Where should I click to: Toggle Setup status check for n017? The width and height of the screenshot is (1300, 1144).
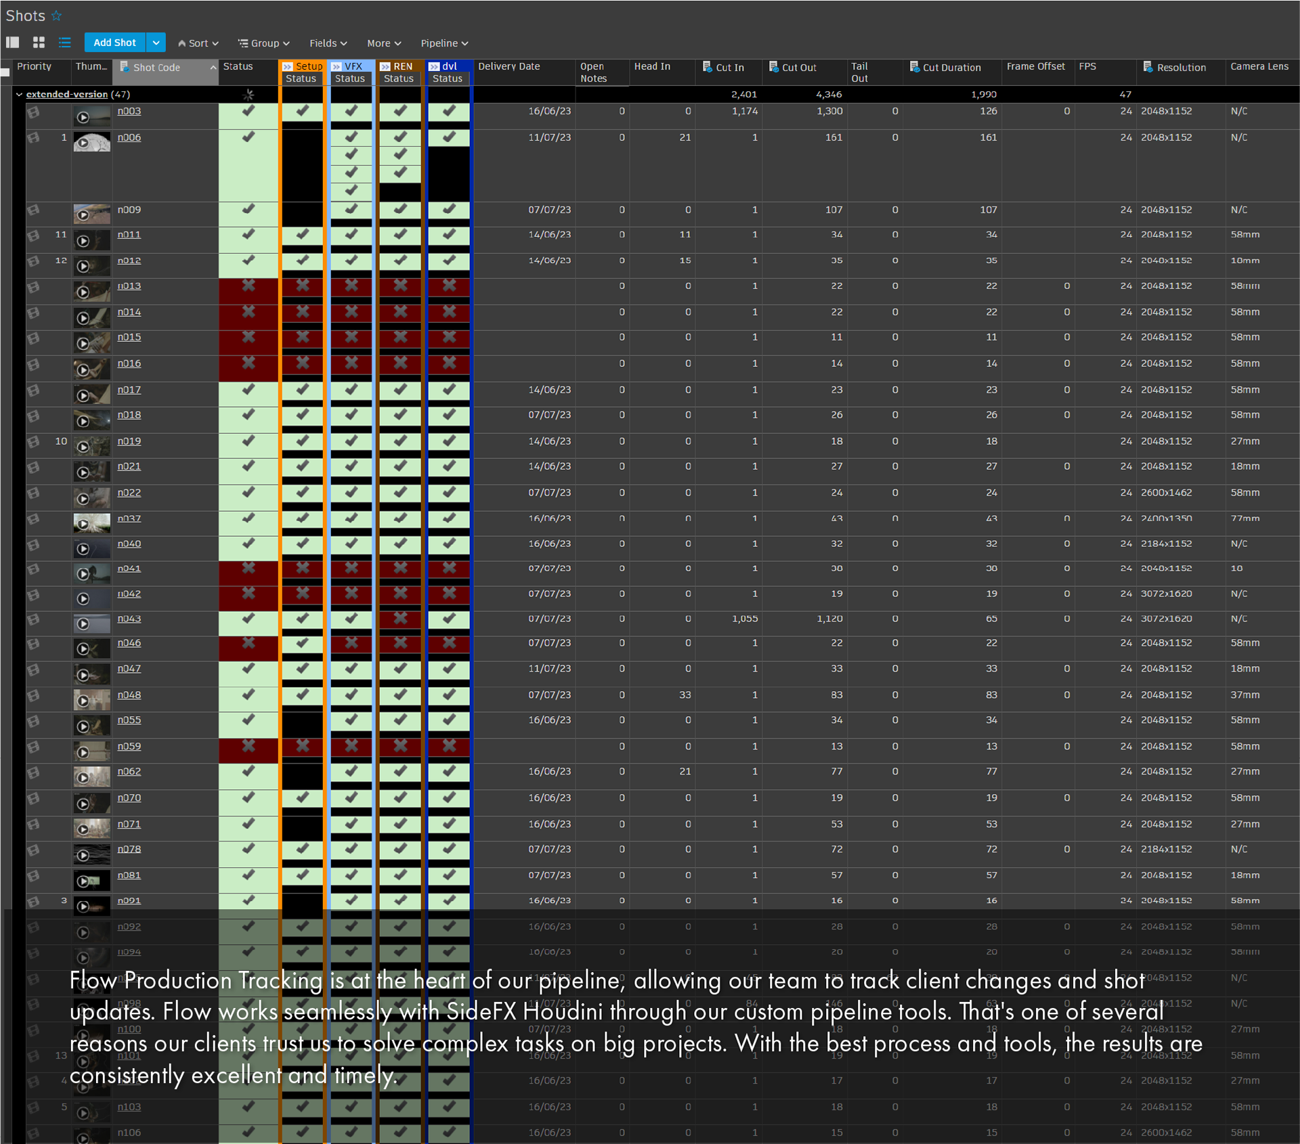coord(302,390)
